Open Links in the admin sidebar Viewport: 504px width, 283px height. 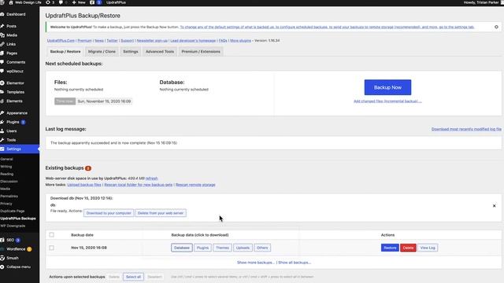coord(11,44)
